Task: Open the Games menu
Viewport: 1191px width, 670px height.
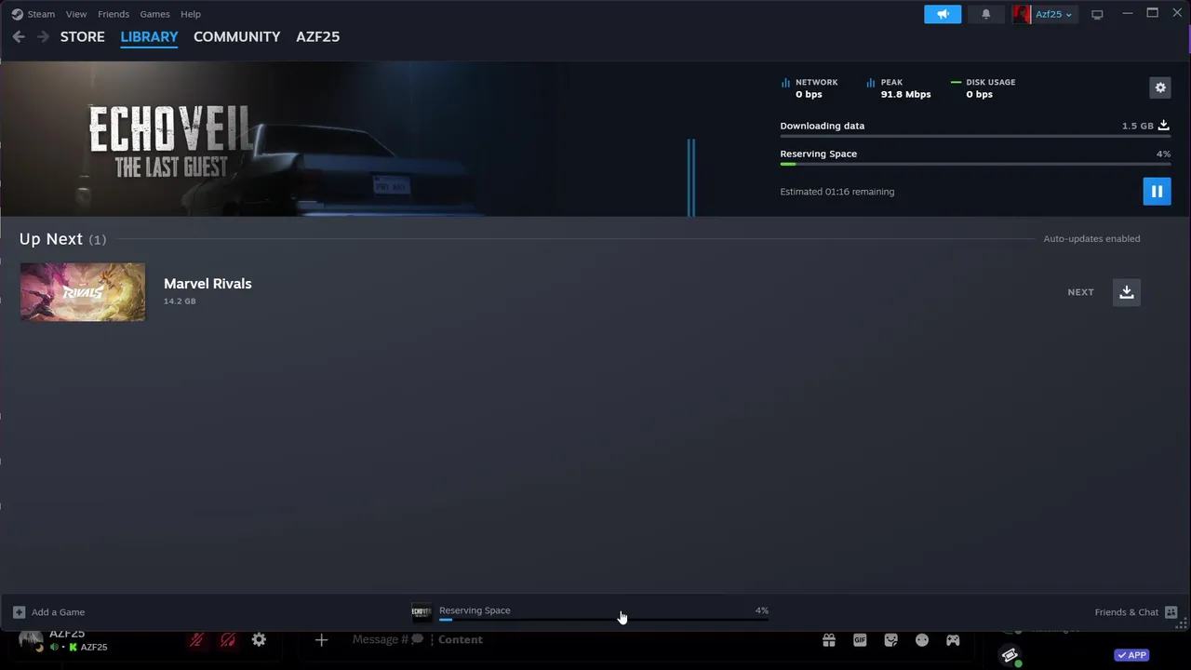Action: coord(154,14)
